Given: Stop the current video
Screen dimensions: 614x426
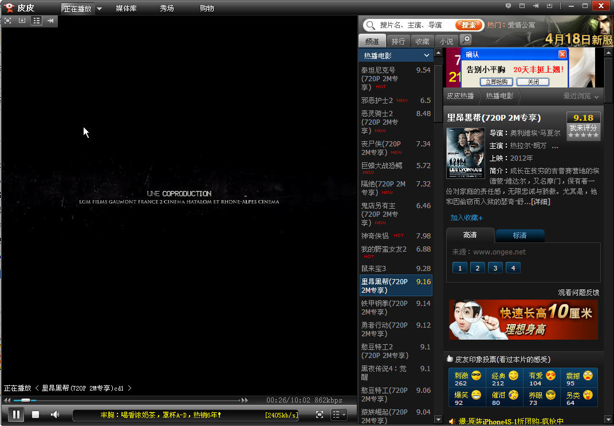Looking at the screenshot, I should [x=36, y=415].
